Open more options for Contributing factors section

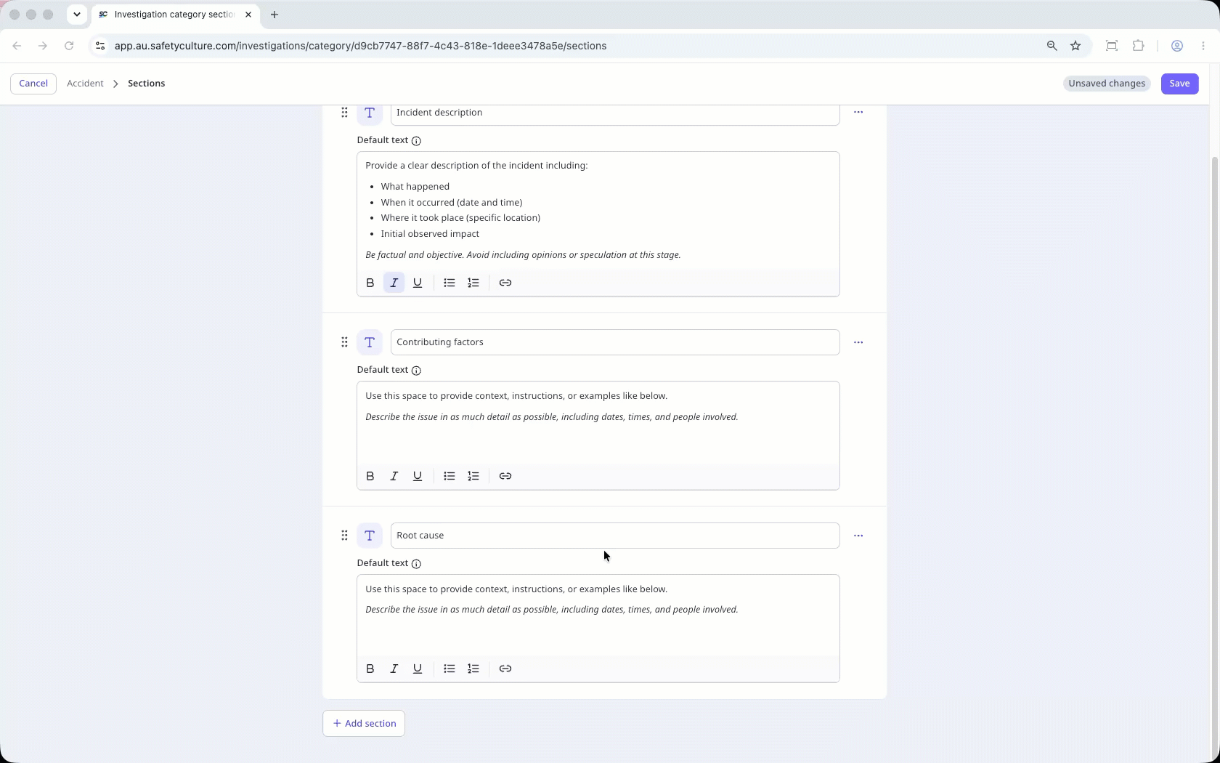[x=858, y=342]
